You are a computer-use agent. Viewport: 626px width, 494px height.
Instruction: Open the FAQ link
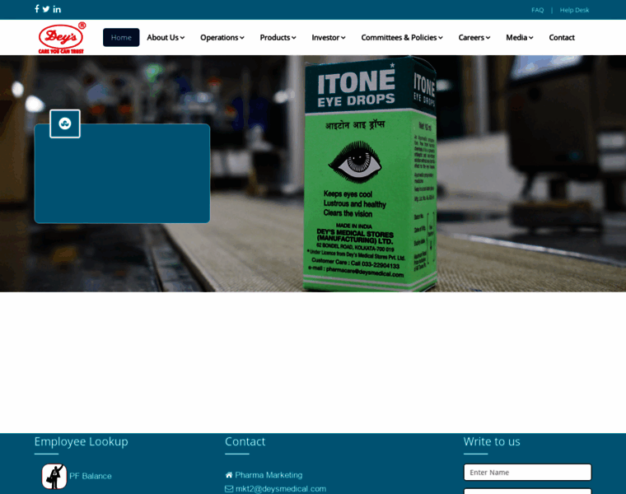[x=537, y=10]
